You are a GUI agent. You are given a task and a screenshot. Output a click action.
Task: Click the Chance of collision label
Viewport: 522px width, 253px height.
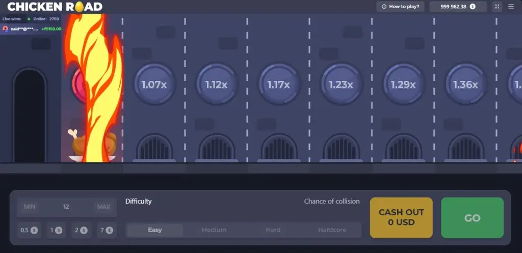332,201
